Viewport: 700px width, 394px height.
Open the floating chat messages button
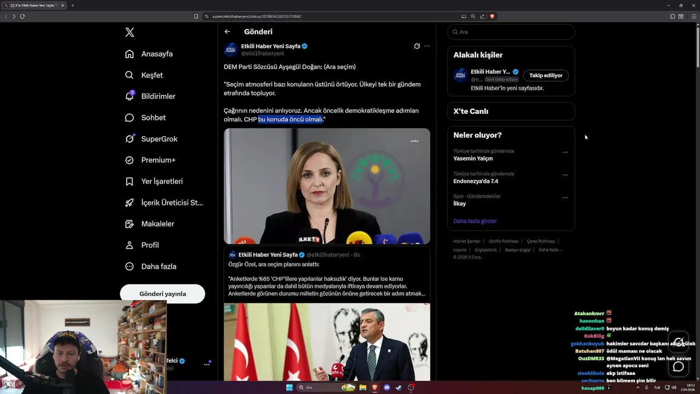679,366
